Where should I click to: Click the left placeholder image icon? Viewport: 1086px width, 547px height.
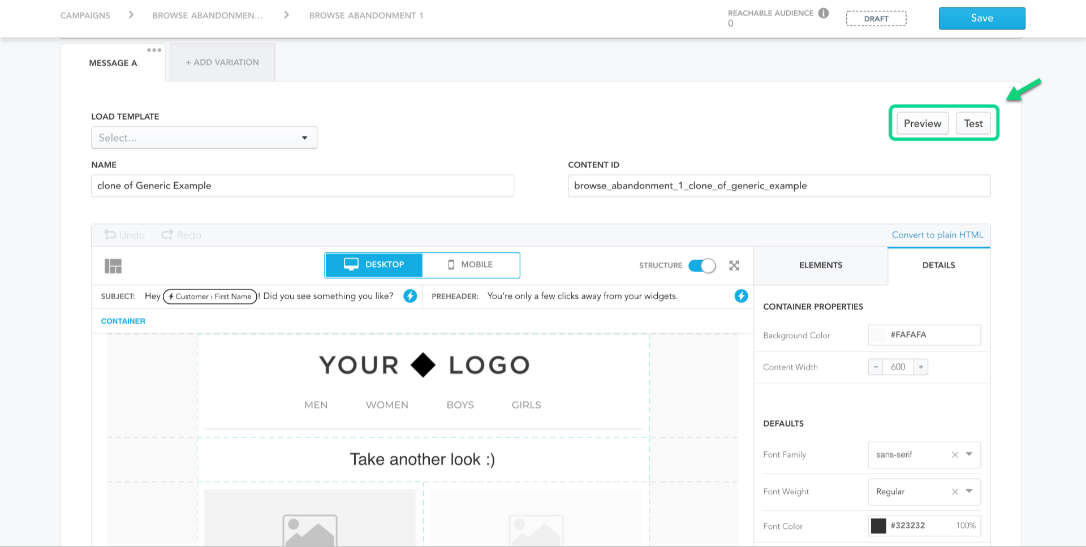310,531
